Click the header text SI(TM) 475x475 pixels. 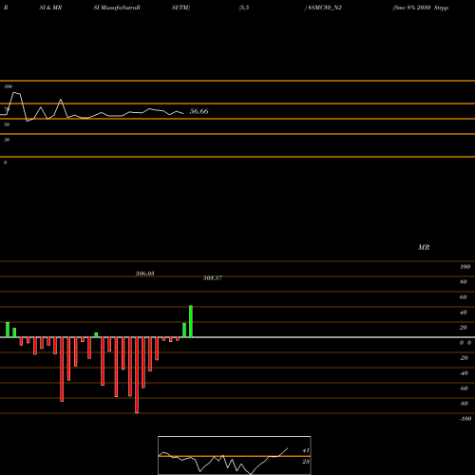[x=180, y=8]
